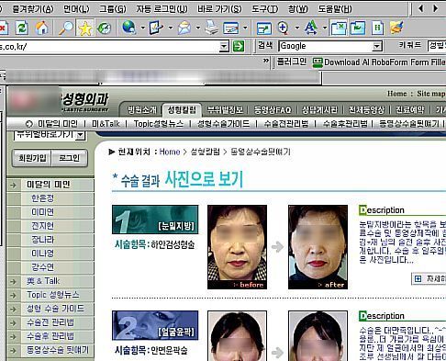The width and height of the screenshot is (446, 361).
Task: Click the 회원가입 button
Action: [32, 158]
